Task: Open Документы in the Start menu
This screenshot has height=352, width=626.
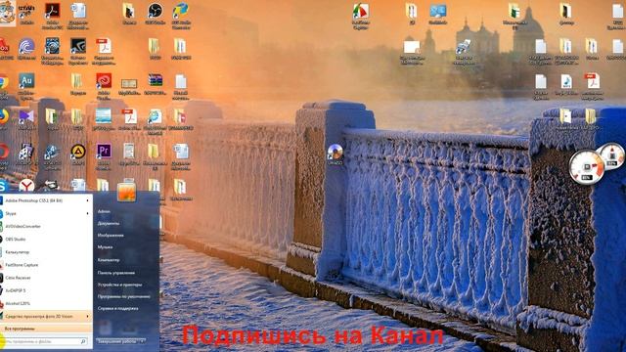Action: tap(109, 223)
